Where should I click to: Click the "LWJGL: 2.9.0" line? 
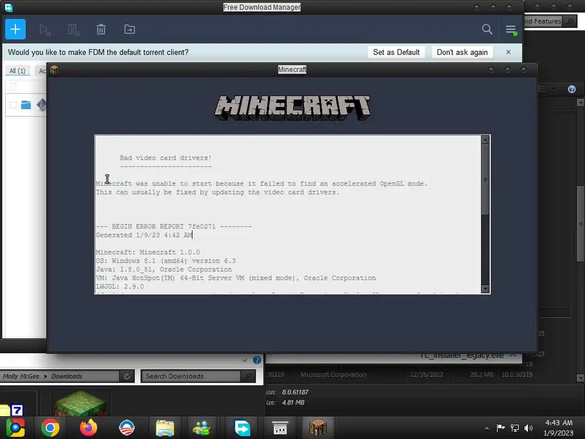click(120, 287)
